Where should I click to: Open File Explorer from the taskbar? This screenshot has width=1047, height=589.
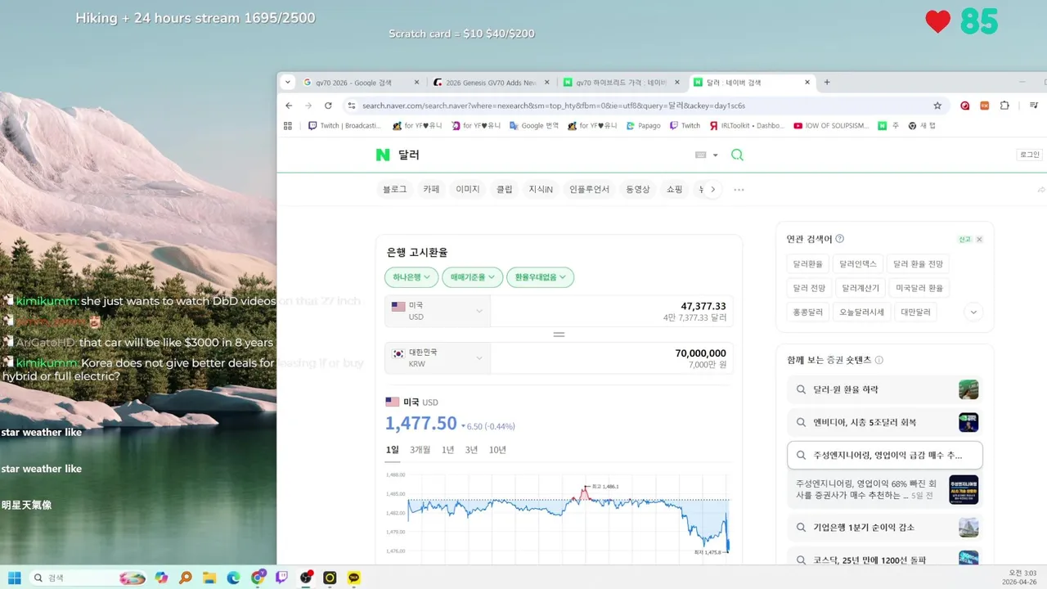209,578
